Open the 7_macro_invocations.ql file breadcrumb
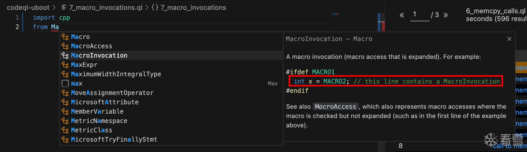Image resolution: width=527 pixels, height=152 pixels. (x=106, y=8)
